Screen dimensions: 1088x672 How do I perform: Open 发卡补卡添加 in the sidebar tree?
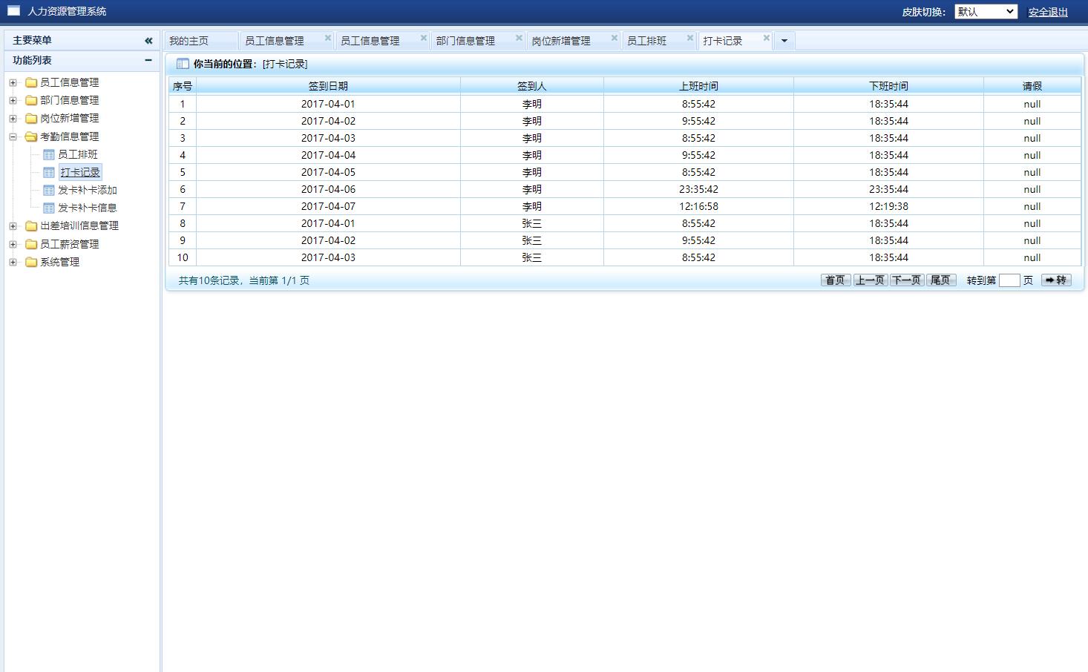point(88,190)
